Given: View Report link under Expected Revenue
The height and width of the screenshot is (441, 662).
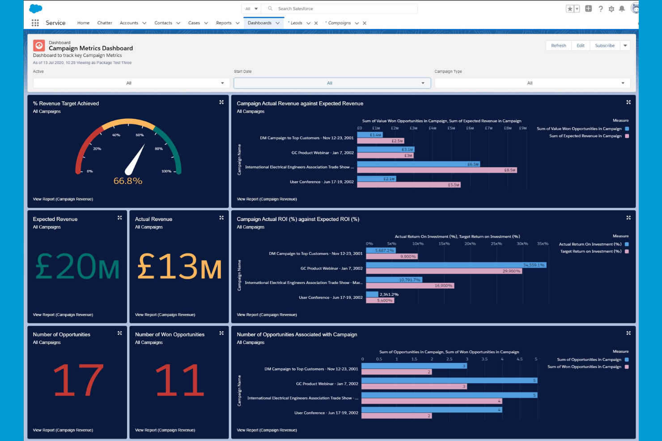Looking at the screenshot, I should pyautogui.click(x=63, y=315).
